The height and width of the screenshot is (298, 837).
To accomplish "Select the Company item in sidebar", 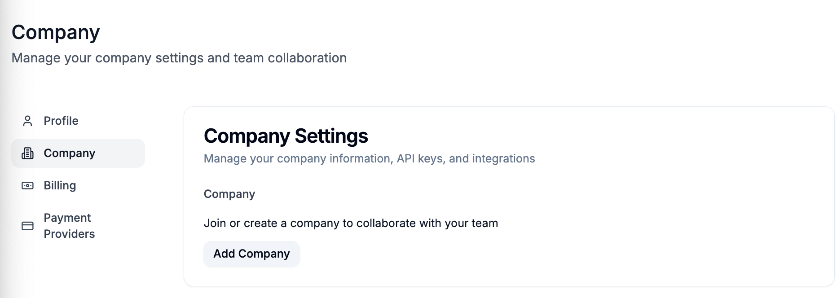I will pyautogui.click(x=69, y=153).
